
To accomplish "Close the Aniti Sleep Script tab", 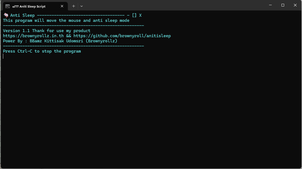I will click(x=62, y=6).
